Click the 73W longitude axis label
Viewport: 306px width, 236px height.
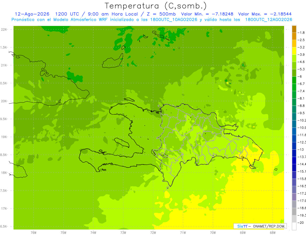click(x=123, y=233)
